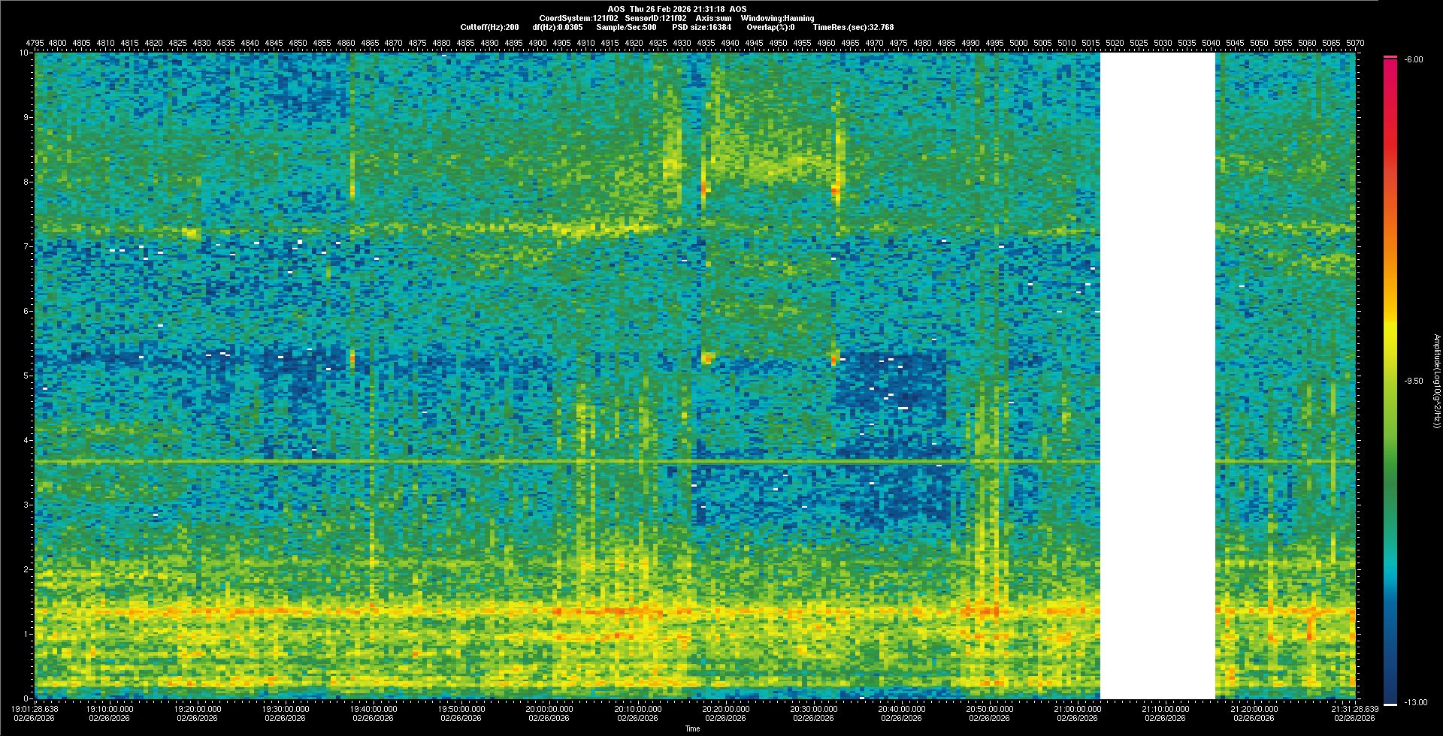This screenshot has height=736, width=1443.
Task: Select the 10 label on the frequency axis
Action: 24,53
